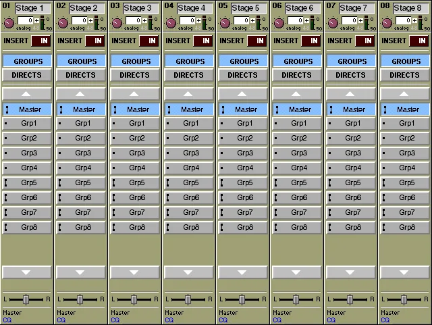Click the L-R pan slider on channel 04
This screenshot has width=432, height=325.
pos(189,299)
